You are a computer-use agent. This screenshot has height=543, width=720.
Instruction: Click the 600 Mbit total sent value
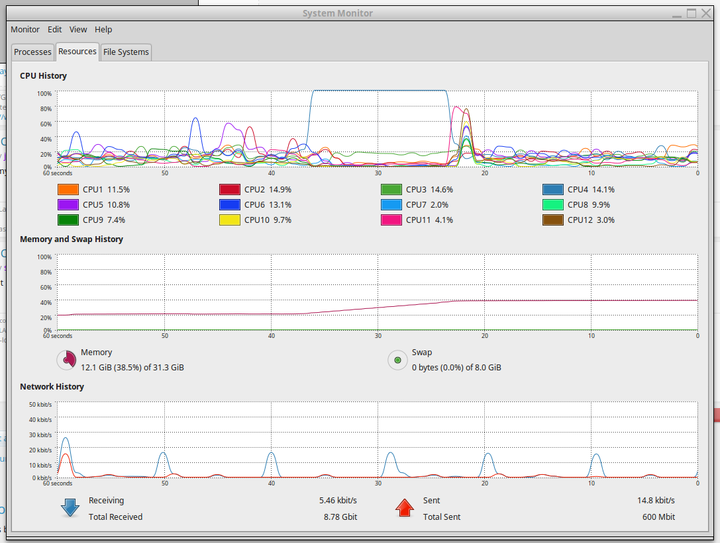pos(658,517)
